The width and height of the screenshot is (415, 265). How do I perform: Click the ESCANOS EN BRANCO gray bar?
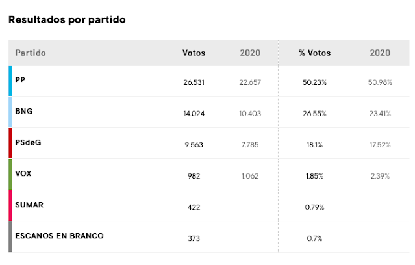click(10, 237)
